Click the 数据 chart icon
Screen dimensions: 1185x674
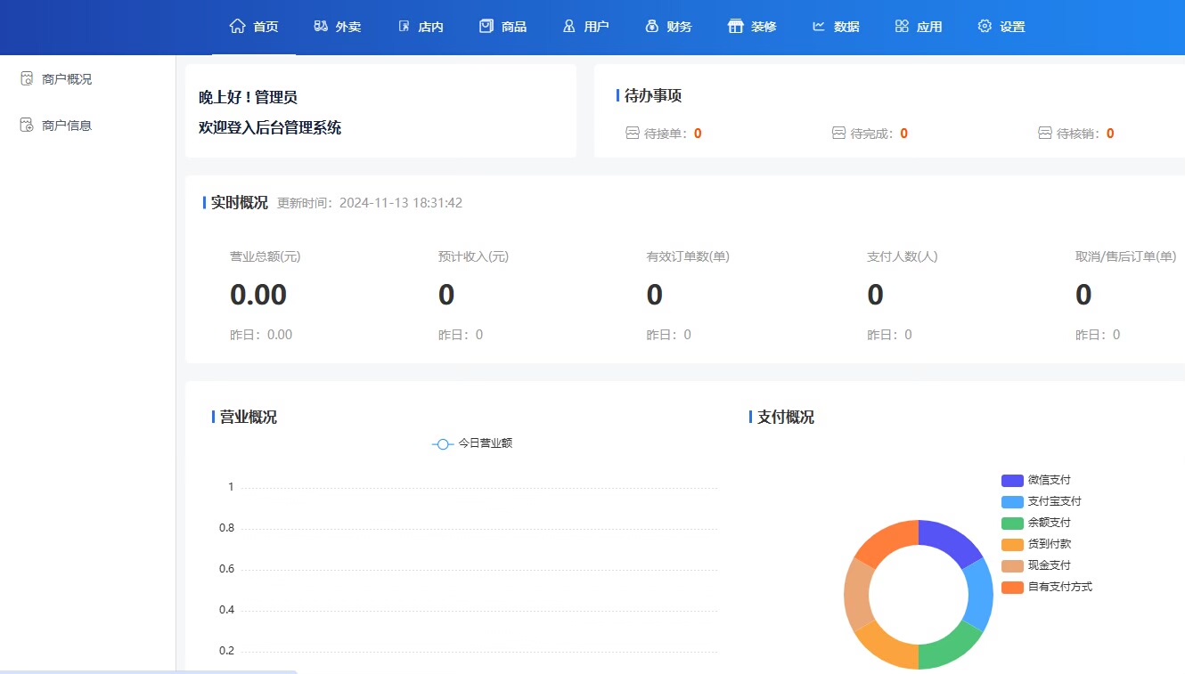pos(819,27)
